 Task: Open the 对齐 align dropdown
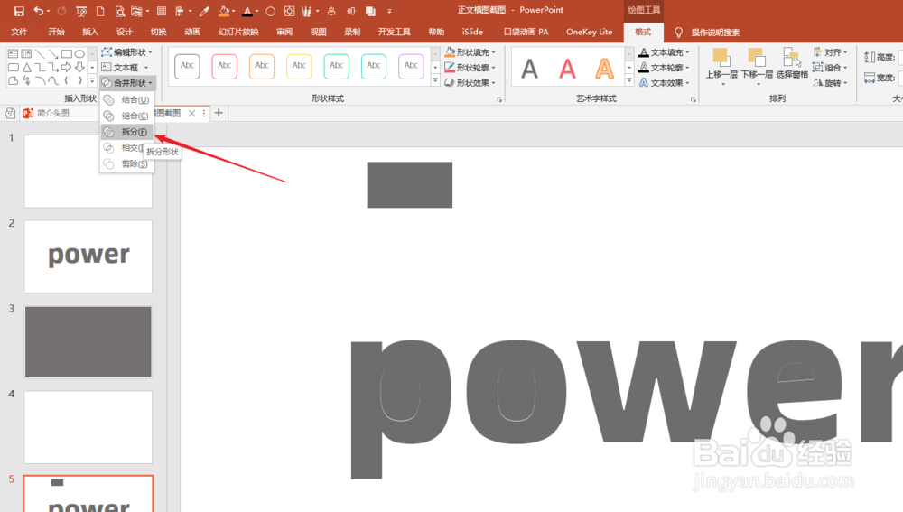click(831, 52)
